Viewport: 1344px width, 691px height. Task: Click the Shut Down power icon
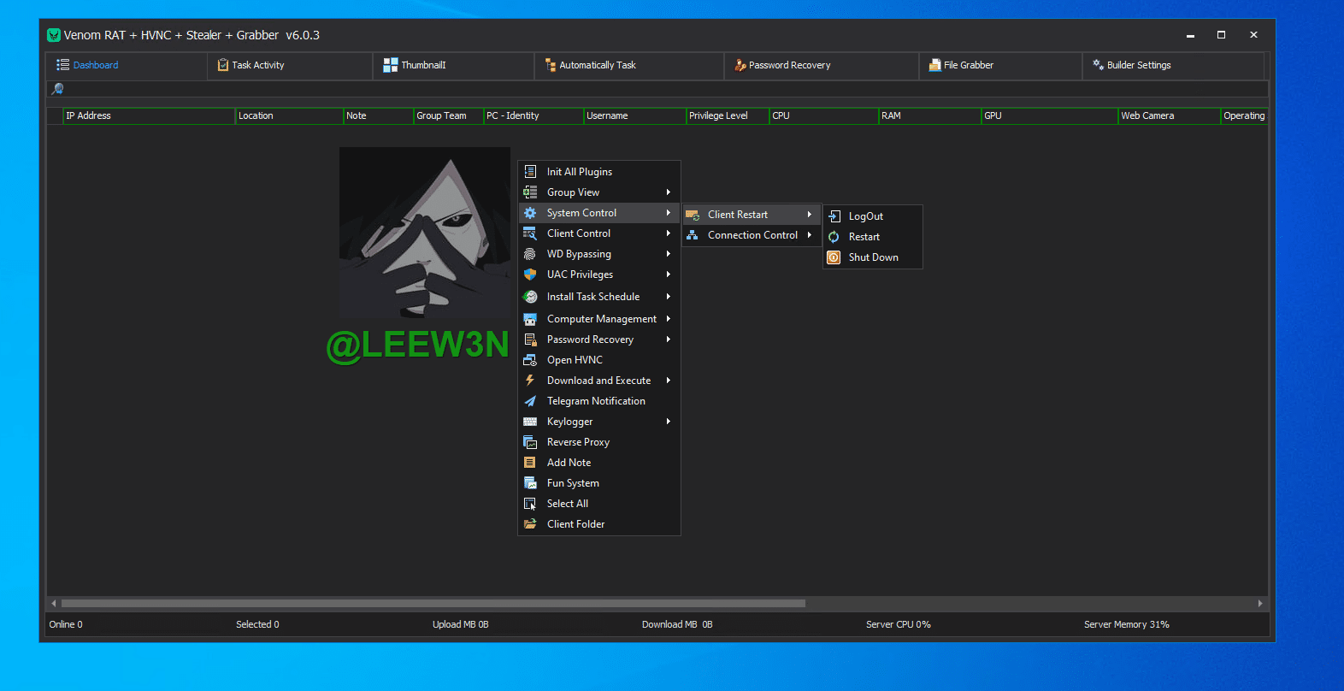(x=834, y=257)
